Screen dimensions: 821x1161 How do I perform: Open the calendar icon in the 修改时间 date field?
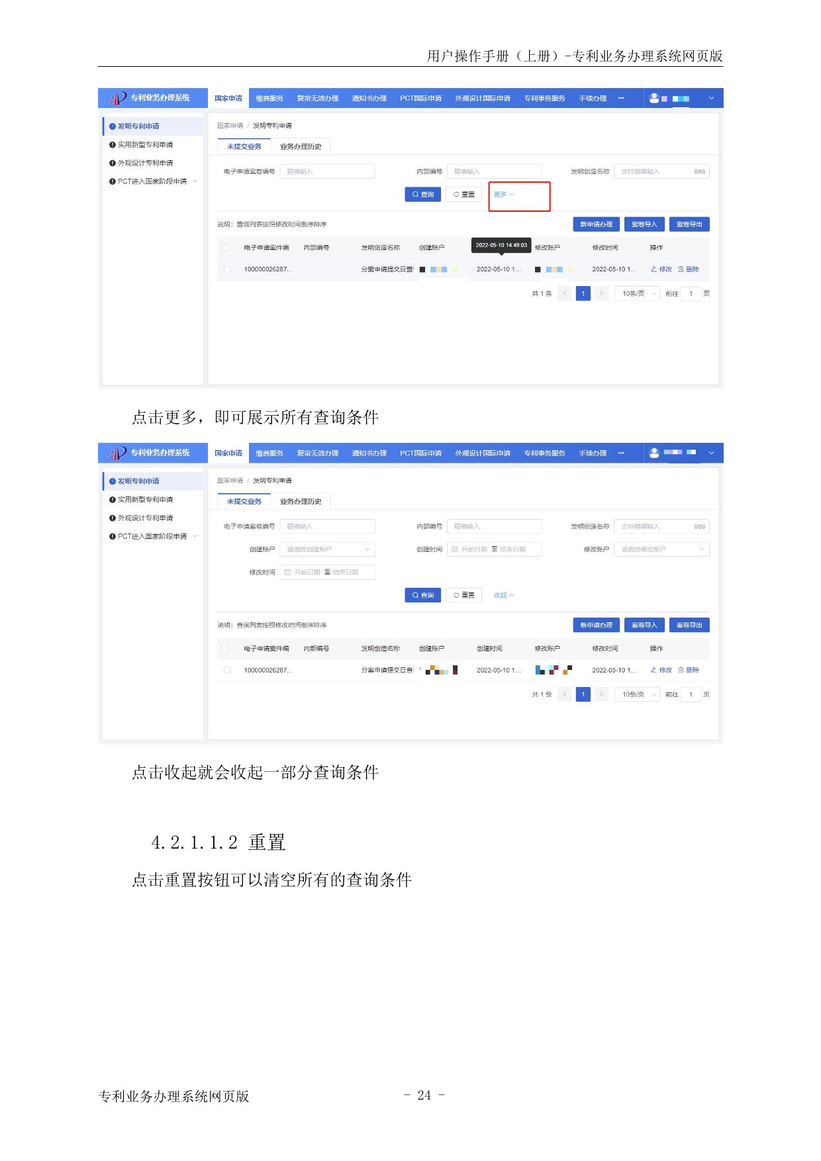click(287, 573)
